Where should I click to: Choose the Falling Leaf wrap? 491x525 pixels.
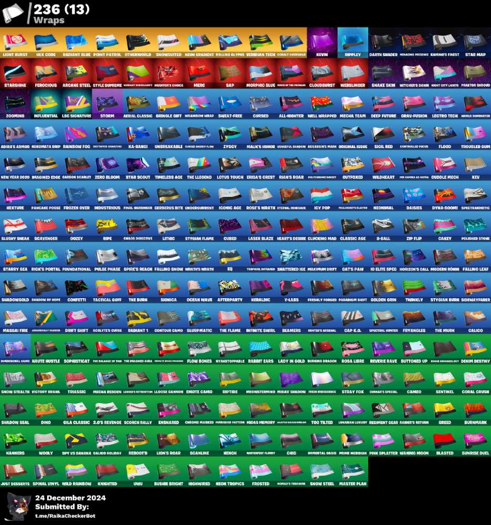point(476,257)
